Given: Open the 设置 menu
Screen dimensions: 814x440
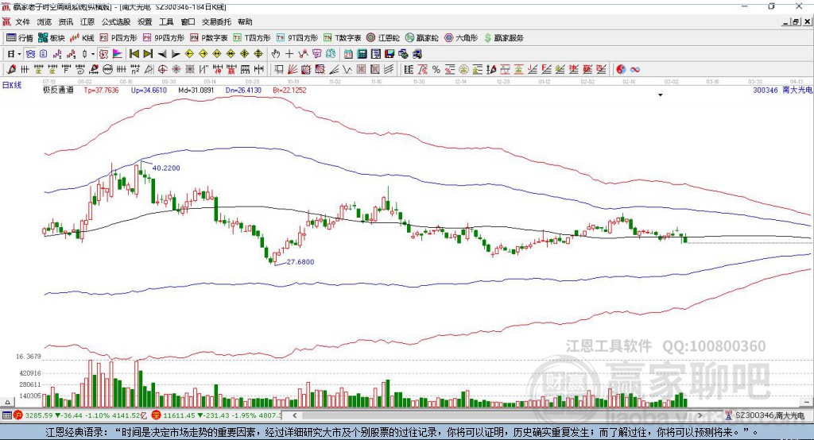Looking at the screenshot, I should pyautogui.click(x=145, y=21).
